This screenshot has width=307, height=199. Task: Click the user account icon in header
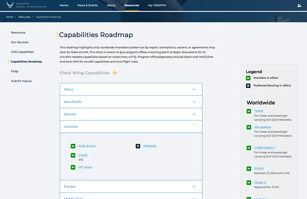(x=299, y=5)
